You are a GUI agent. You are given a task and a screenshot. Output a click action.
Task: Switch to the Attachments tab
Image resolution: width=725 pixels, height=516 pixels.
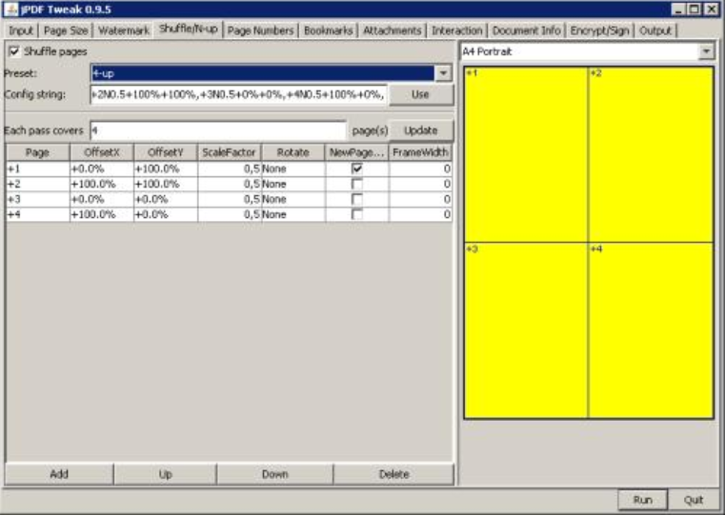pos(392,30)
